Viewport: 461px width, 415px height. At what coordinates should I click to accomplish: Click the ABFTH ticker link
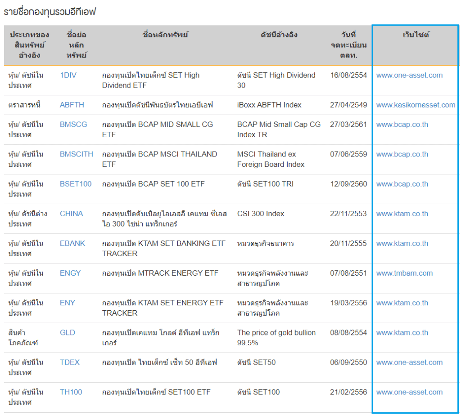coord(72,105)
